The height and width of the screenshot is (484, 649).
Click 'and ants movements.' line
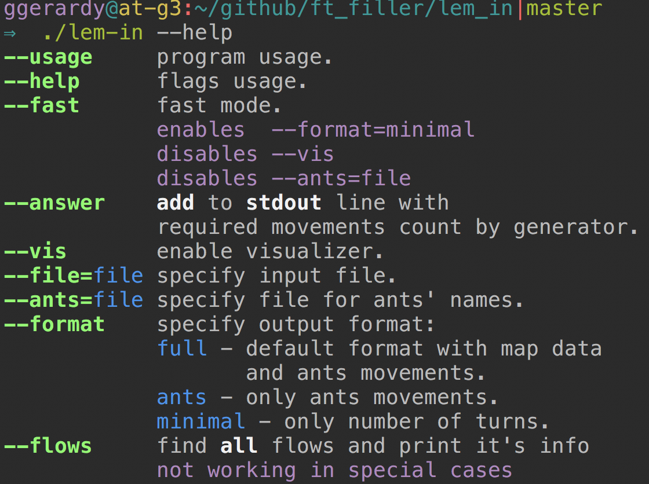[x=366, y=373]
